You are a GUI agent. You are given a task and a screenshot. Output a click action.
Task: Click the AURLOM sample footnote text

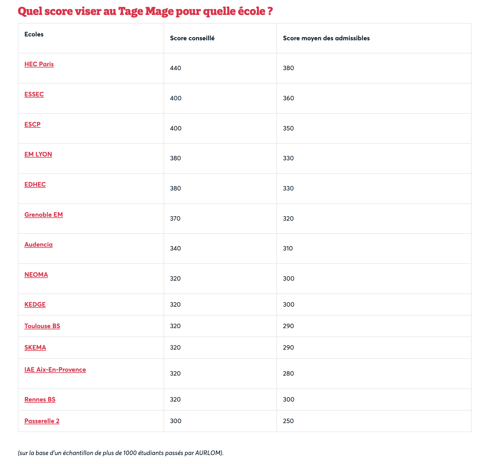121,453
